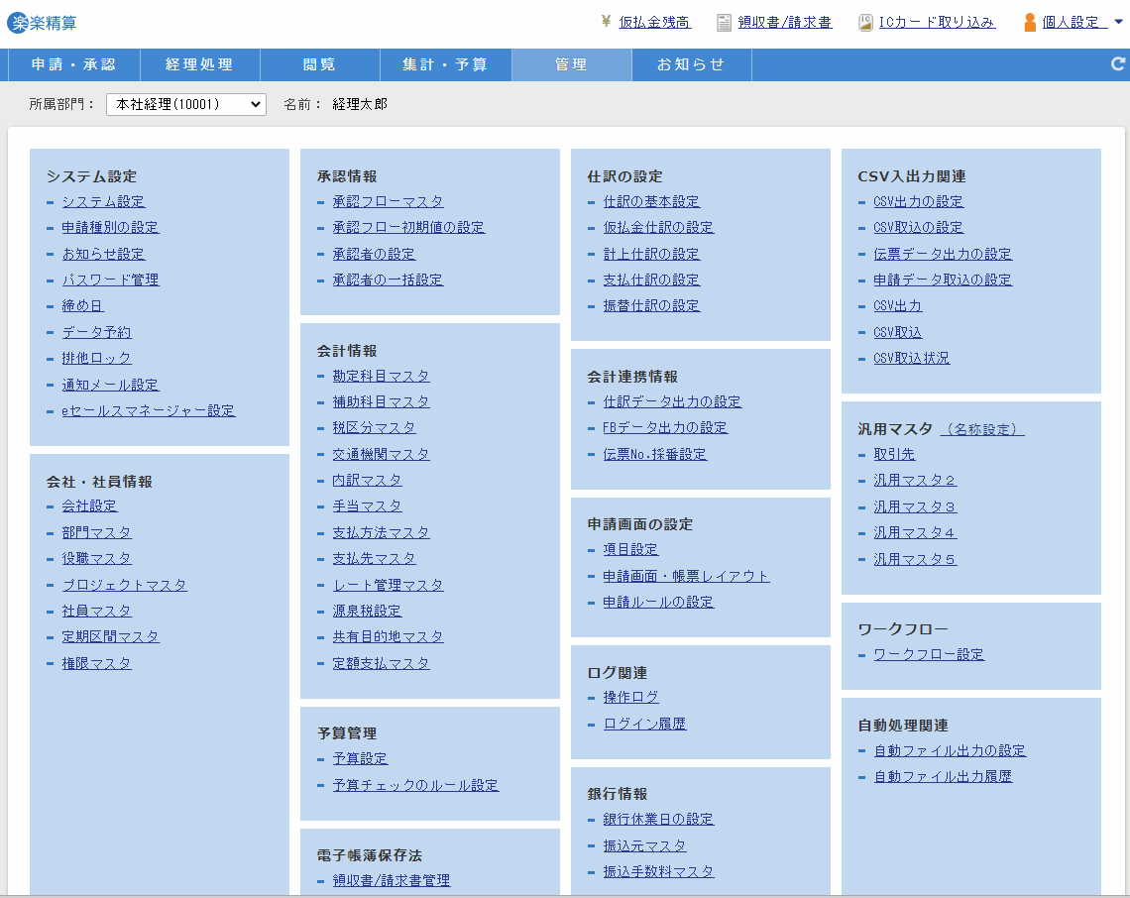Image resolution: width=1130 pixels, height=898 pixels.
Task: Open the 所属部門 department dropdown
Action: click(x=186, y=104)
